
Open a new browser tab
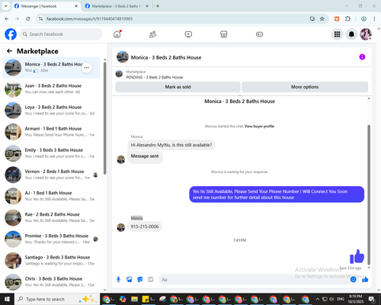(158, 6)
